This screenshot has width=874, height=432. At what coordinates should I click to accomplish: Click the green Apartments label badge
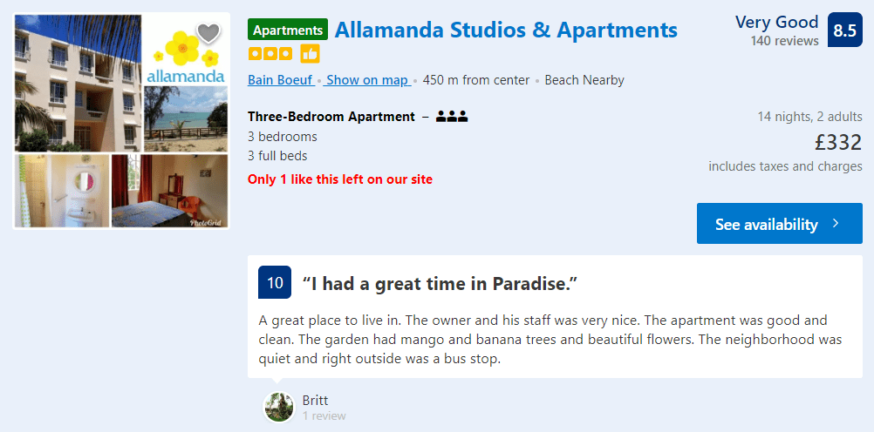pos(288,30)
